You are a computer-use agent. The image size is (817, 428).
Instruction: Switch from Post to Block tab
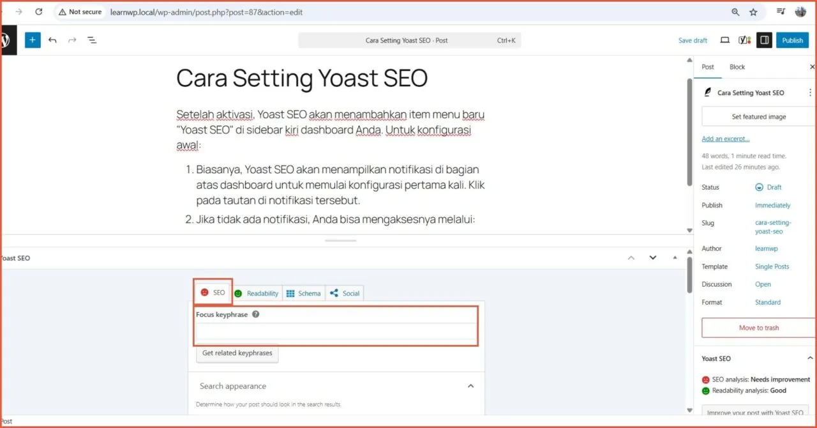point(737,66)
